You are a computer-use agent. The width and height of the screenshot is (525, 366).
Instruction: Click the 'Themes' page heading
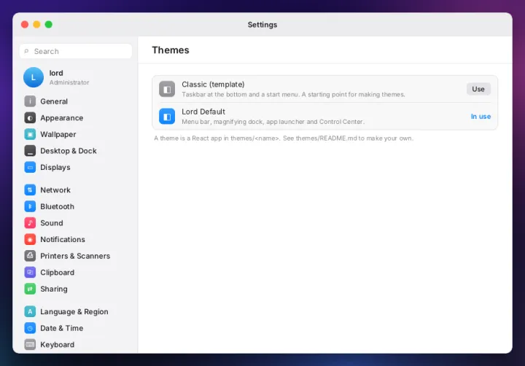[171, 50]
